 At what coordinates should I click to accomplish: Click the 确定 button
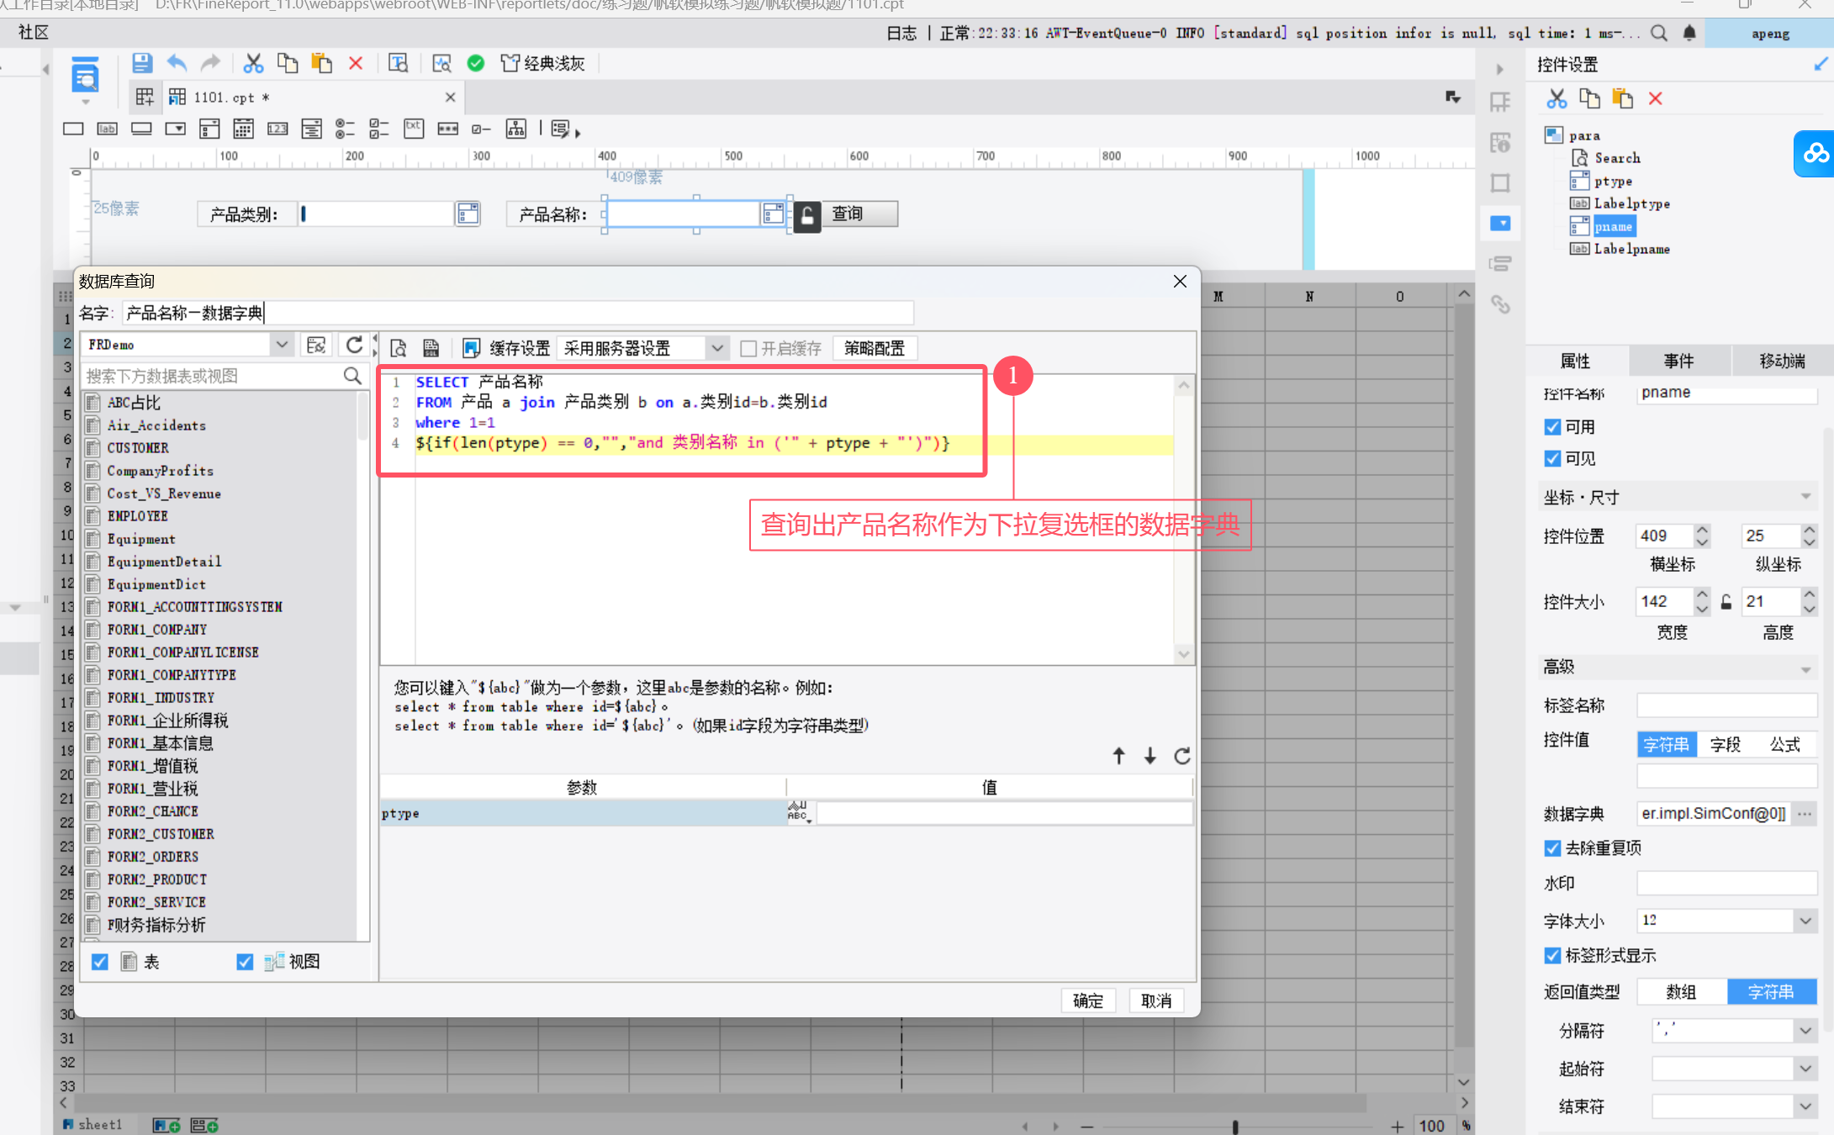[x=1087, y=1000]
